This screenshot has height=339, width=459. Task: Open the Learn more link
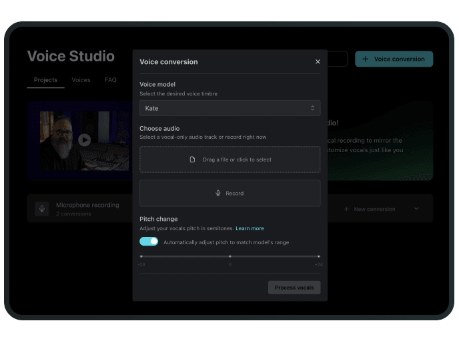pos(250,229)
